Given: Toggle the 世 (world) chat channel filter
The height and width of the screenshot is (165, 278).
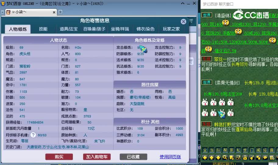Looking at the screenshot, I should click(x=245, y=150).
